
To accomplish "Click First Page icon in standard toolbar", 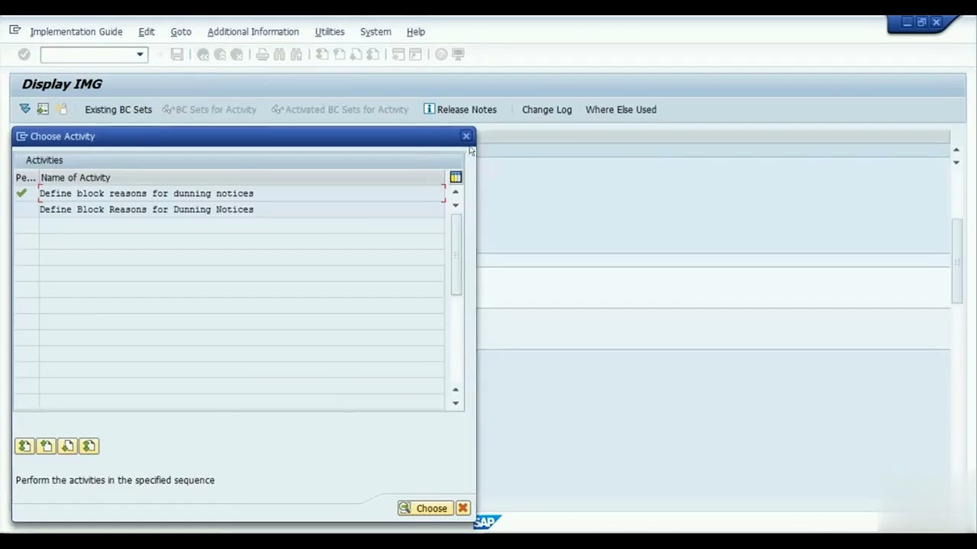I will [x=322, y=54].
